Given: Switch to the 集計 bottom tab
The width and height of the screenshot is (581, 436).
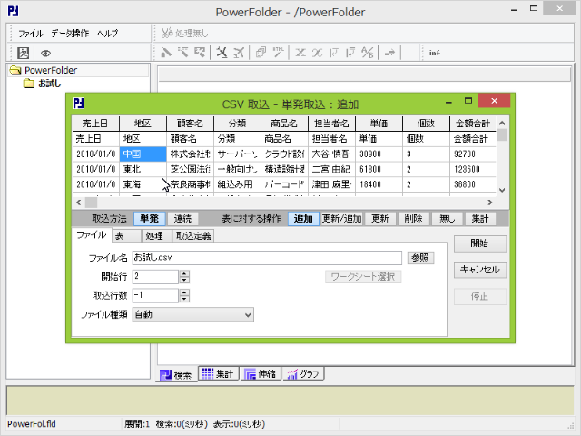Looking at the screenshot, I should tap(218, 373).
